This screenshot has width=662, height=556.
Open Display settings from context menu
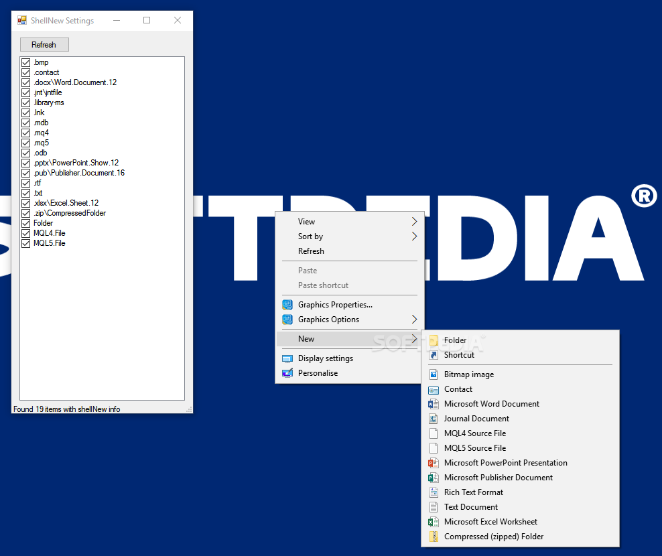(x=350, y=358)
